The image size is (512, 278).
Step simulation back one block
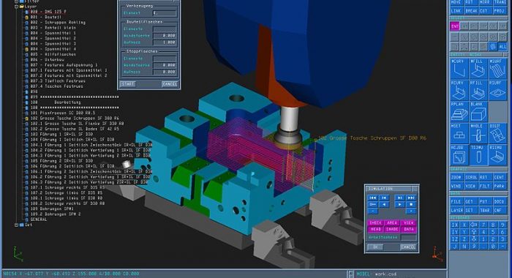click(x=384, y=198)
